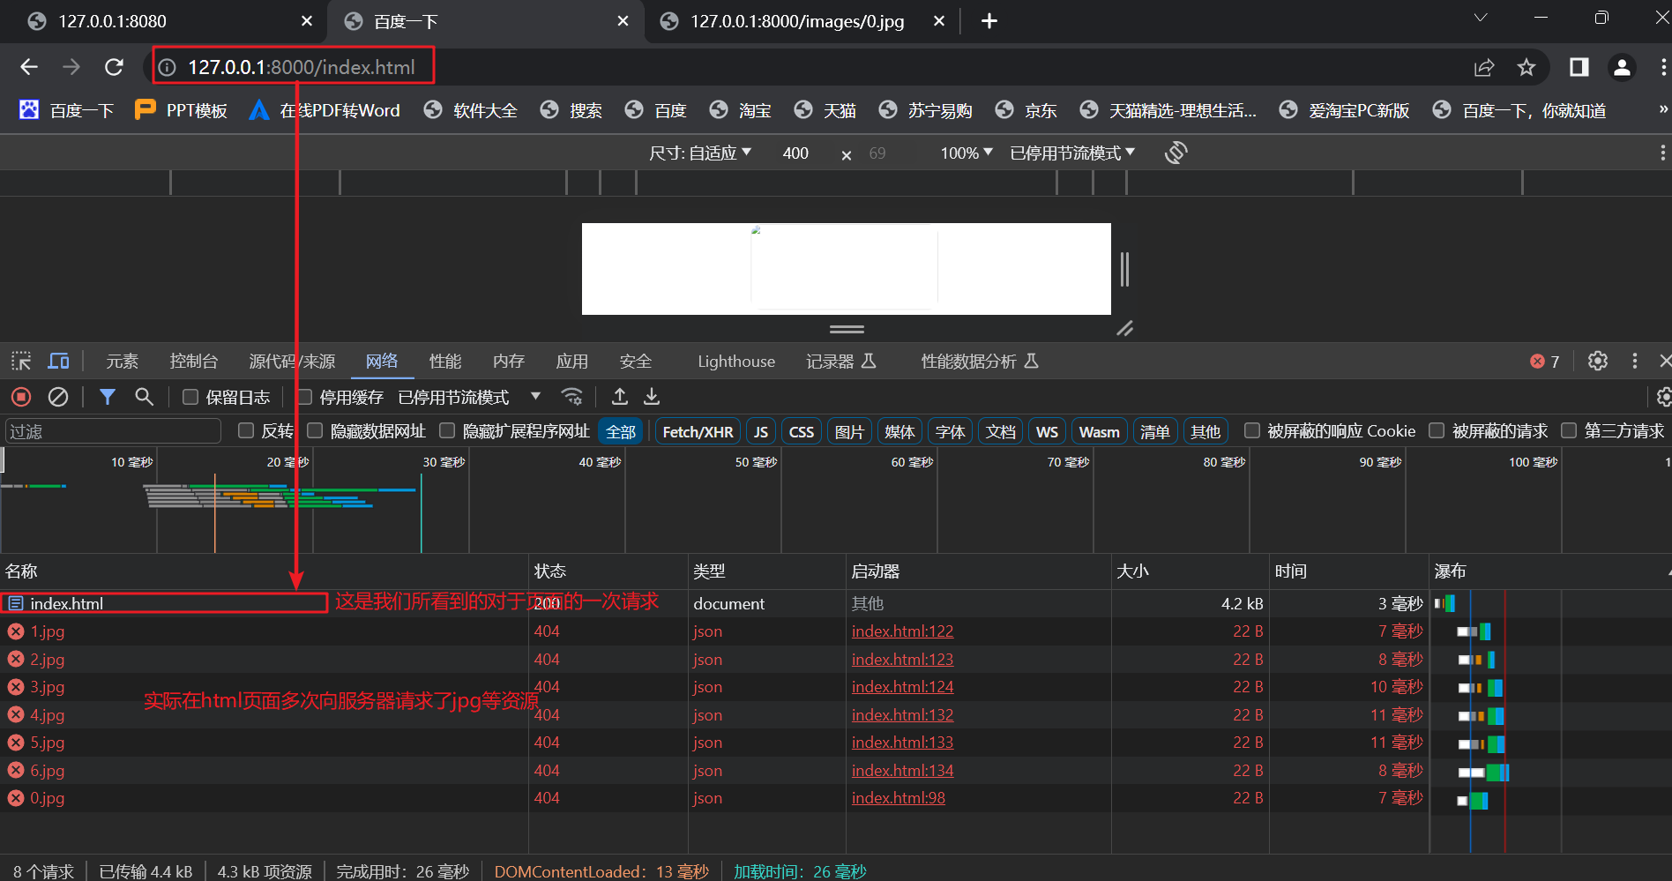Viewport: 1672px width, 881px height.
Task: Open the Lighthouse panel tab
Action: pos(736,362)
